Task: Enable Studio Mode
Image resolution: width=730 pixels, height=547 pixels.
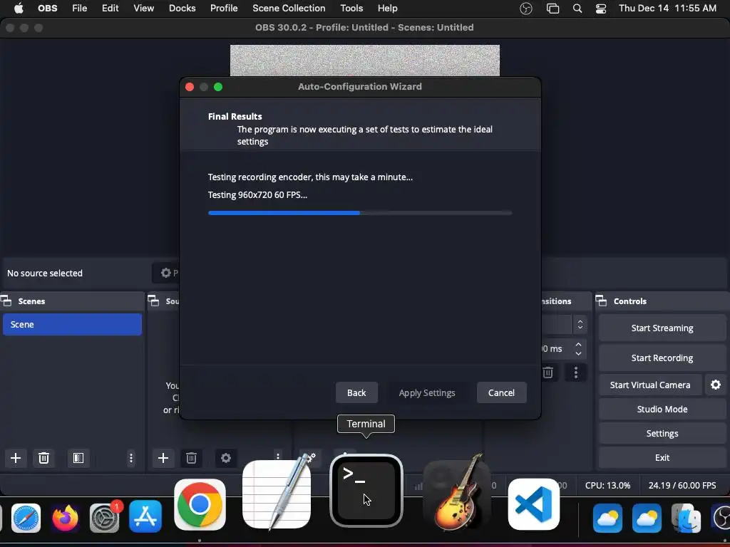Action: (x=662, y=410)
